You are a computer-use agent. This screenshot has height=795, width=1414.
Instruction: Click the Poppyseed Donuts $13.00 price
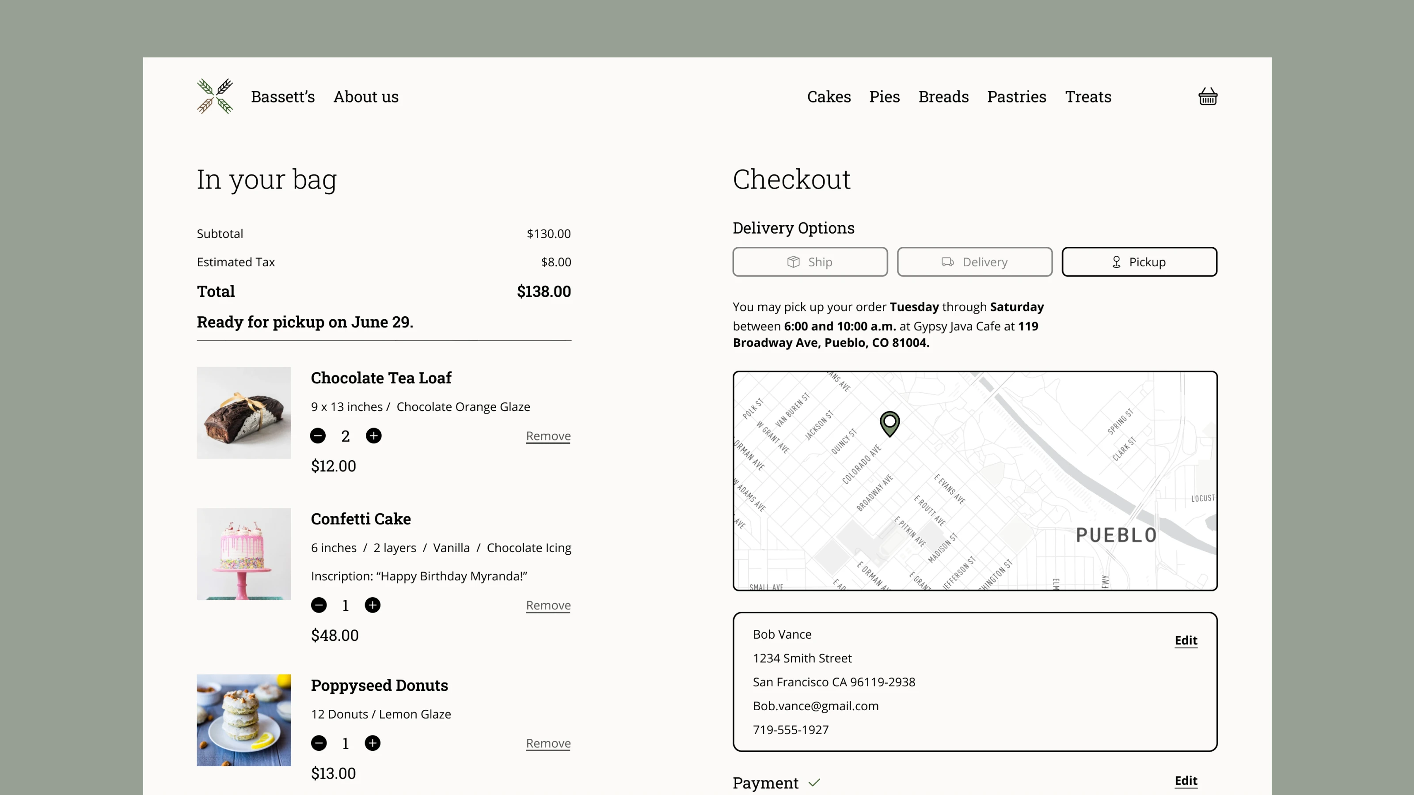pos(333,774)
